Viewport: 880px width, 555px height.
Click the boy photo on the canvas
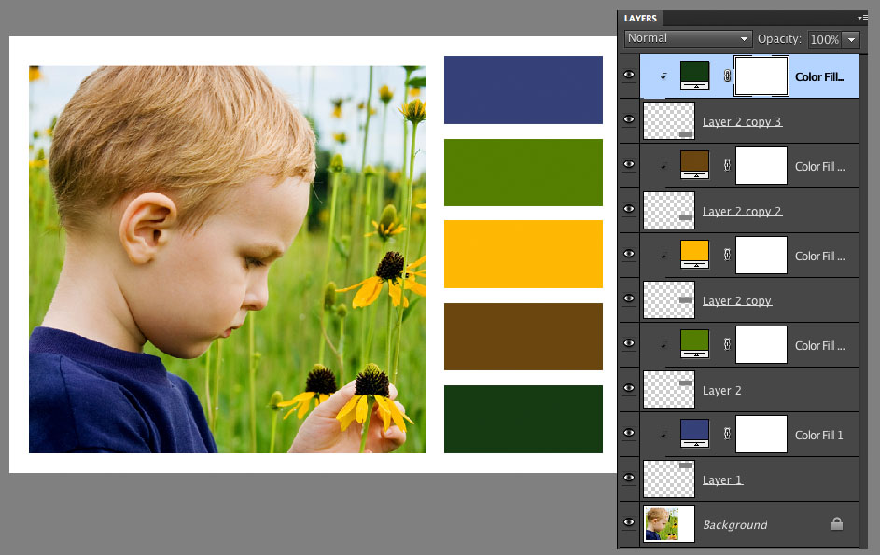[x=227, y=259]
